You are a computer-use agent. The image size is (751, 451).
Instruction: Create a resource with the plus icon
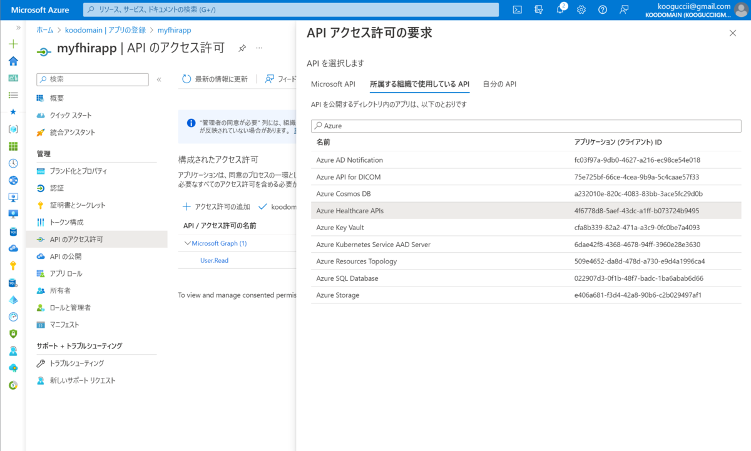coord(13,44)
